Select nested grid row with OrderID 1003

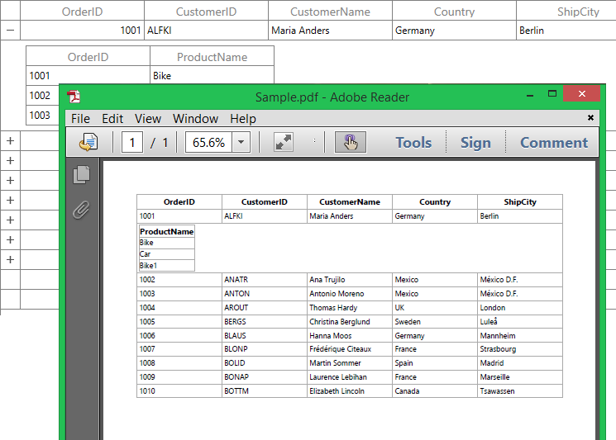[x=42, y=116]
